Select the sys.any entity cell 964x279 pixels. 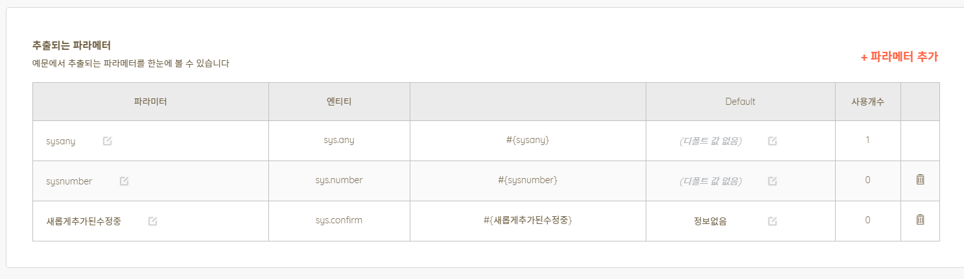(x=339, y=140)
